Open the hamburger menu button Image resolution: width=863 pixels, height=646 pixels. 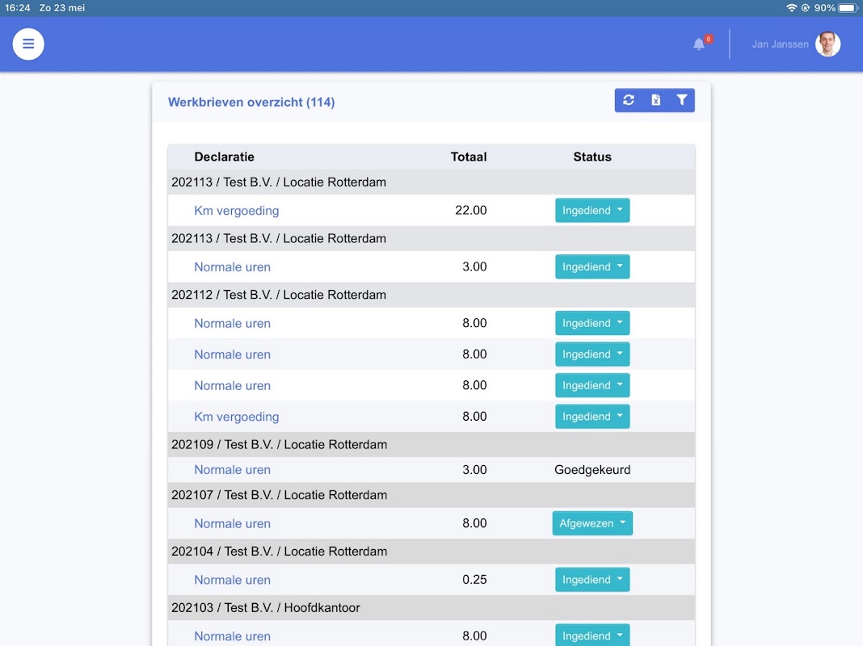[28, 44]
